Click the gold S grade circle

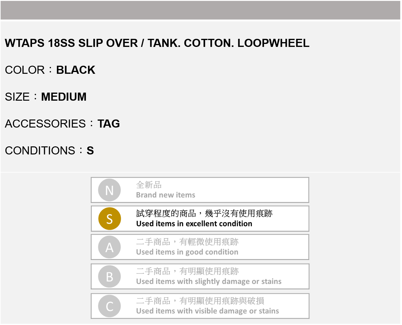pyautogui.click(x=110, y=219)
